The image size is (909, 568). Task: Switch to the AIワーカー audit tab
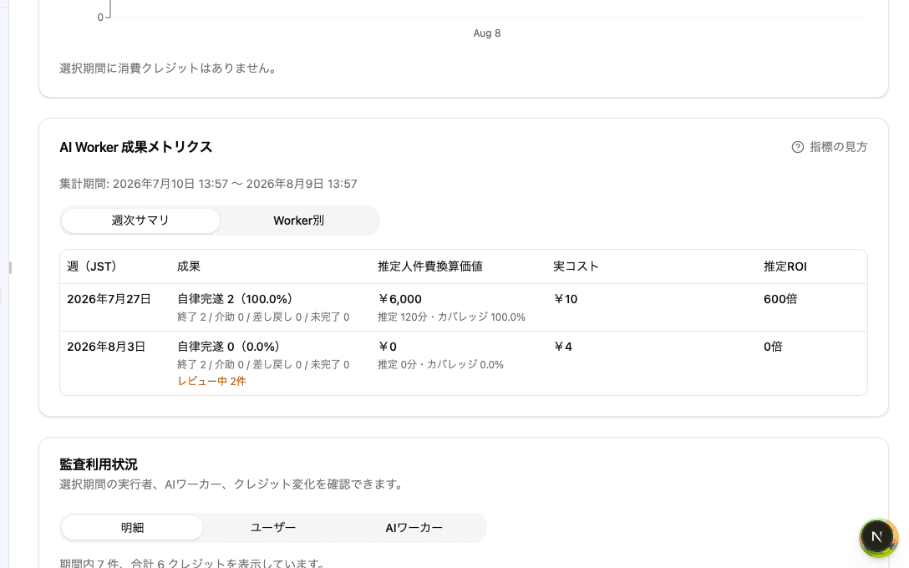(414, 528)
